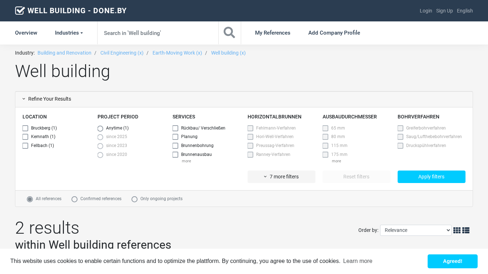This screenshot has height=274, width=488.
Task: Open Add Company Profile
Action: pyautogui.click(x=334, y=33)
